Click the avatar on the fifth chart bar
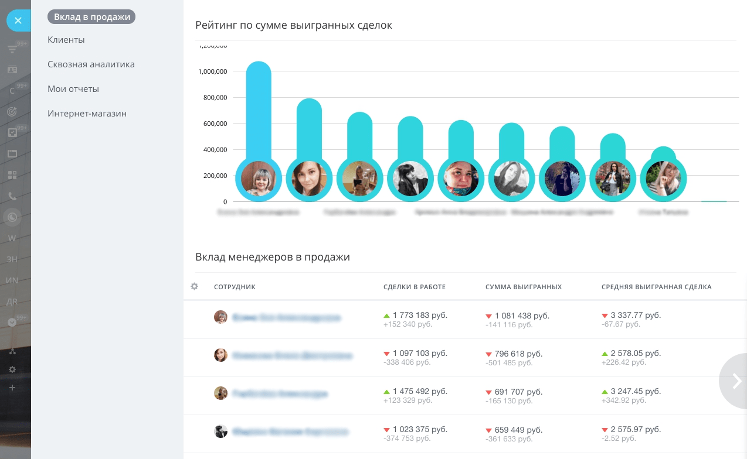The height and width of the screenshot is (459, 747). [x=461, y=179]
